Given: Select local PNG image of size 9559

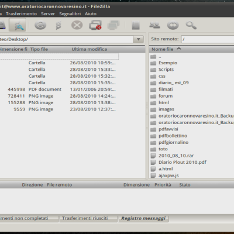Looking at the screenshot, I should [x=58, y=109].
